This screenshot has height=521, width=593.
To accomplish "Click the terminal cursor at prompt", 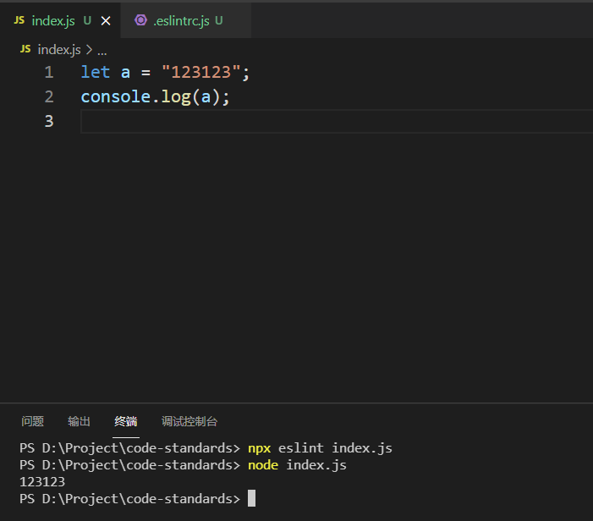I will (251, 498).
